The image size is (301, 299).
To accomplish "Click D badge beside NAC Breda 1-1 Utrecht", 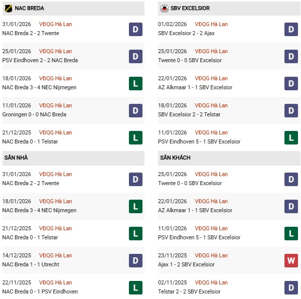I will click(135, 260).
